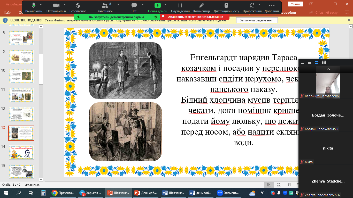The width and height of the screenshot is (353, 198).
Task: Open Комментировать annotation pencil tool
Action: point(202,8)
